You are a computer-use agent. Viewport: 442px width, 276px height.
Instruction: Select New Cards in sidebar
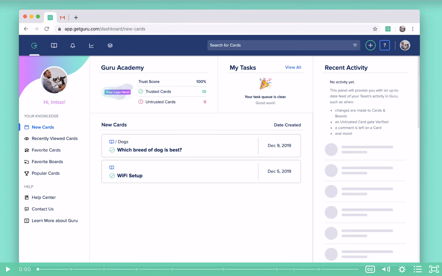click(x=43, y=127)
